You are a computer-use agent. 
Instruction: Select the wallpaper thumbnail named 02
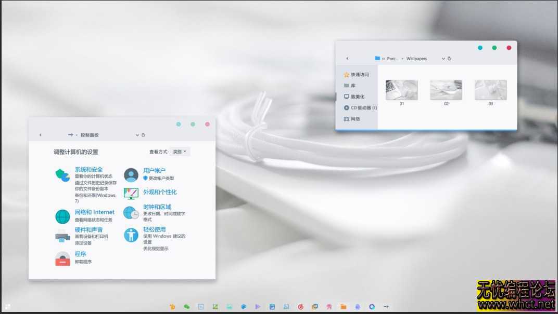(x=446, y=90)
